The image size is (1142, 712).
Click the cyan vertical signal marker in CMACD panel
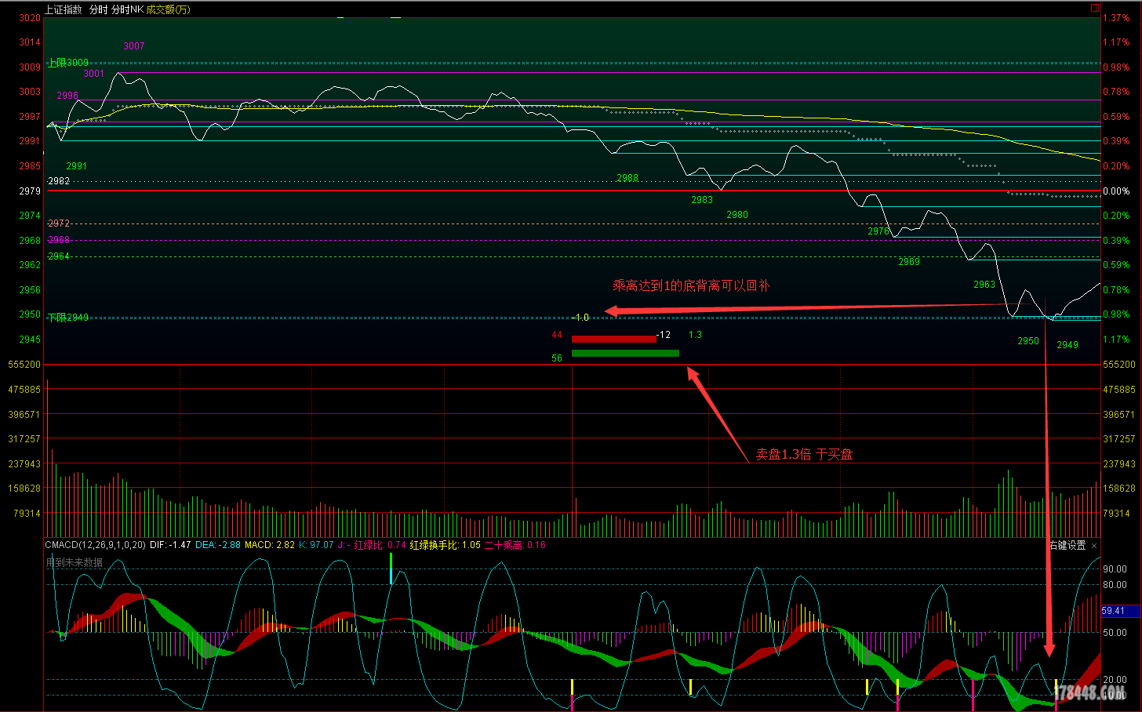(391, 569)
